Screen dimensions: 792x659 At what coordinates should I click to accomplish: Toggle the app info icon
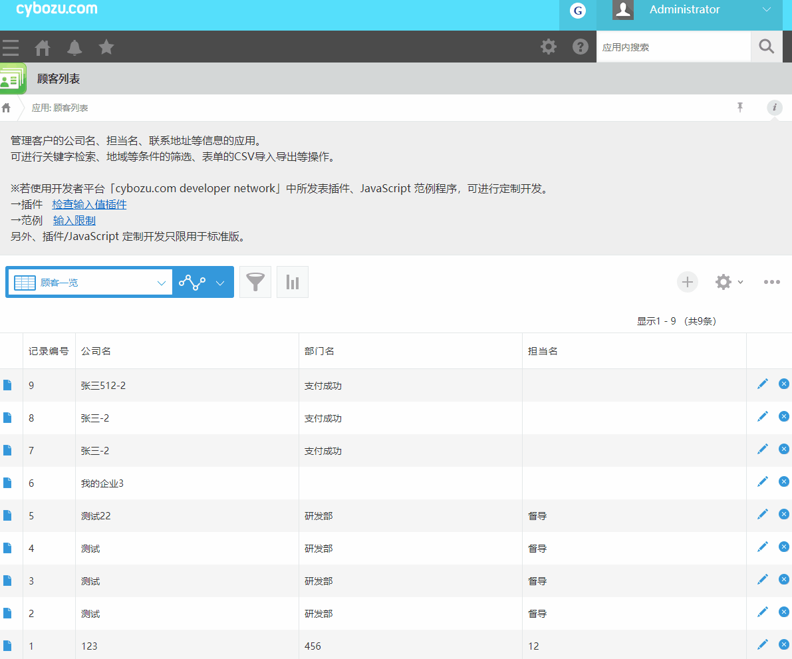tap(774, 107)
